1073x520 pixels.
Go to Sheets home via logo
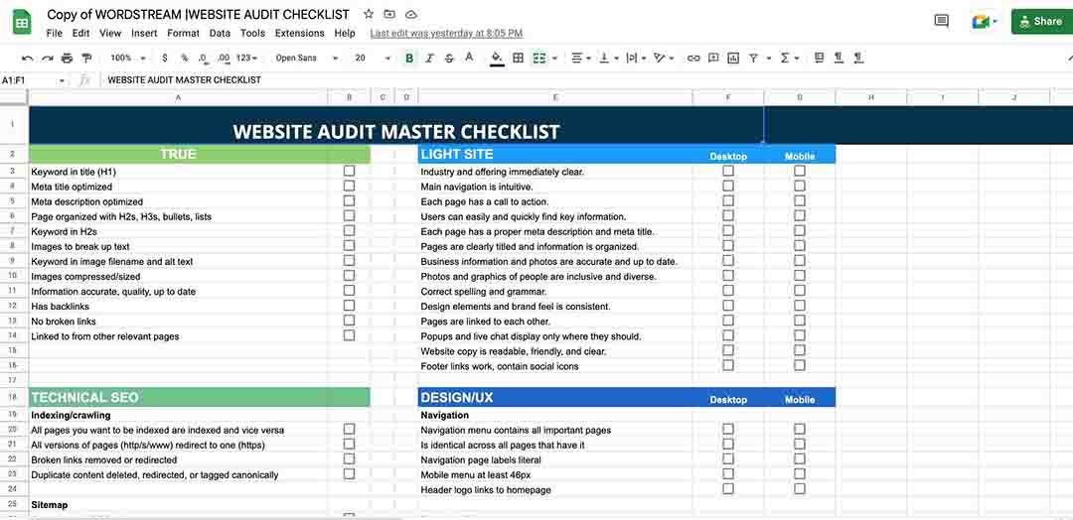pos(21,22)
